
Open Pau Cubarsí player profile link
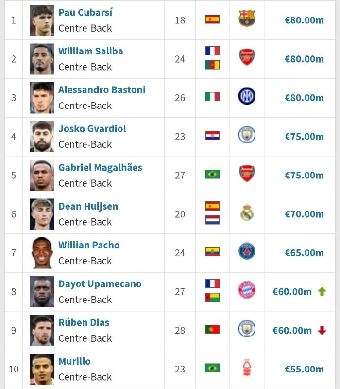85,12
